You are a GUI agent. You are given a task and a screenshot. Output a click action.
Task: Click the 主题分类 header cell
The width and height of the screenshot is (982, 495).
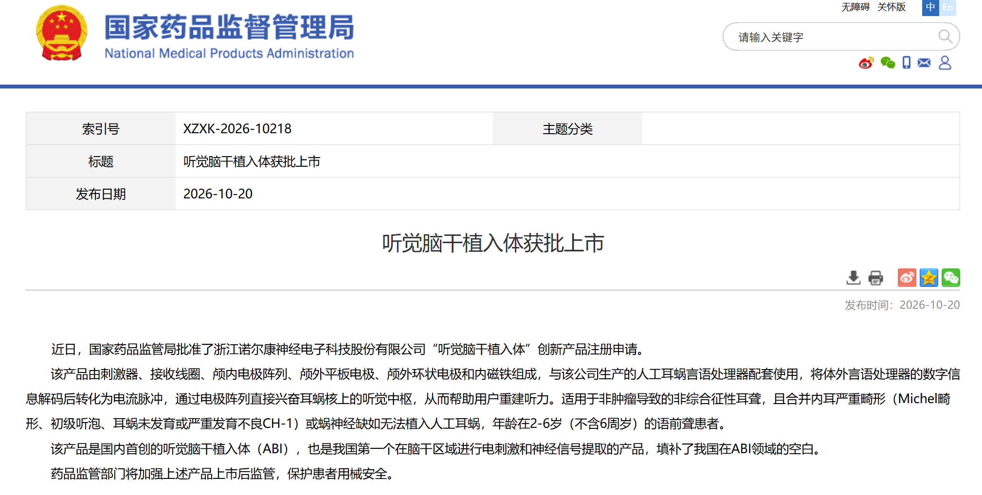coord(567,129)
